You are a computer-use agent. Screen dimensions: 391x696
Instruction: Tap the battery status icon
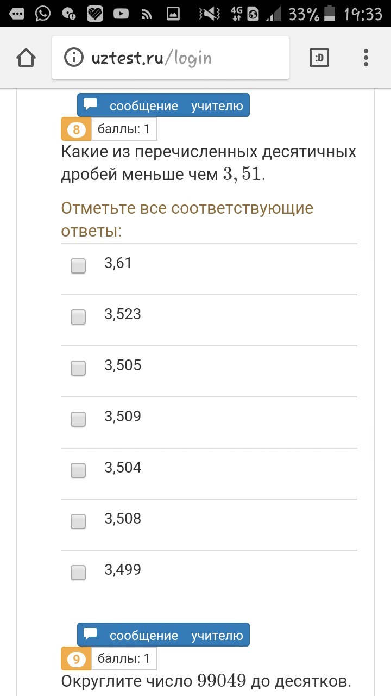329,13
